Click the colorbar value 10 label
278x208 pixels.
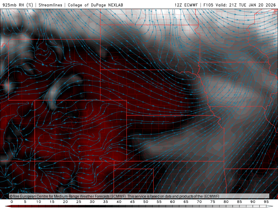39,202
